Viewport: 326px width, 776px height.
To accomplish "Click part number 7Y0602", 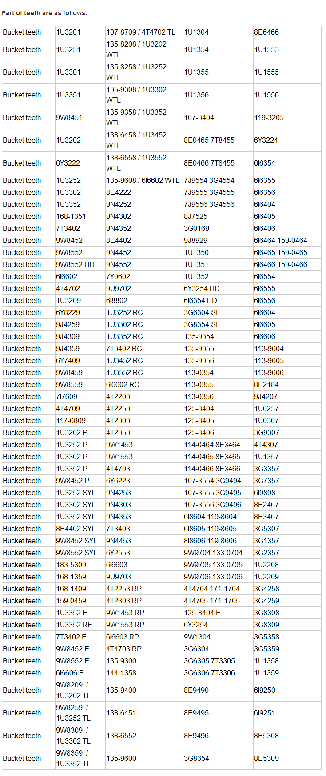I will [x=118, y=276].
